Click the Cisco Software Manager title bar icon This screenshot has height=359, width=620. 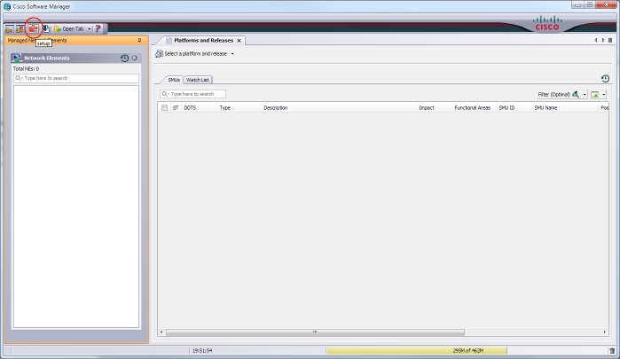click(7, 7)
